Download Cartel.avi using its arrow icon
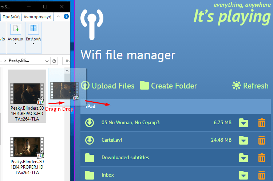 (90, 140)
